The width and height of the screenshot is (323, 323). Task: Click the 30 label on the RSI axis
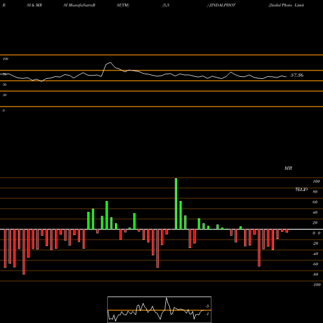5,95
